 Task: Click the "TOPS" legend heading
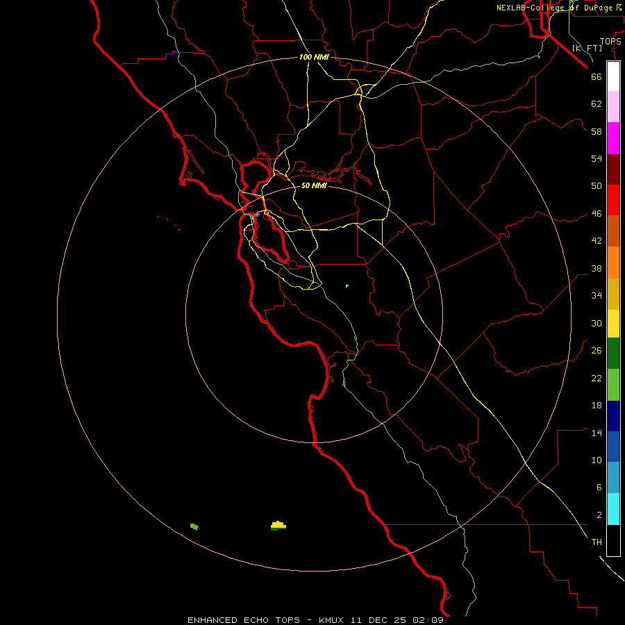(610, 42)
